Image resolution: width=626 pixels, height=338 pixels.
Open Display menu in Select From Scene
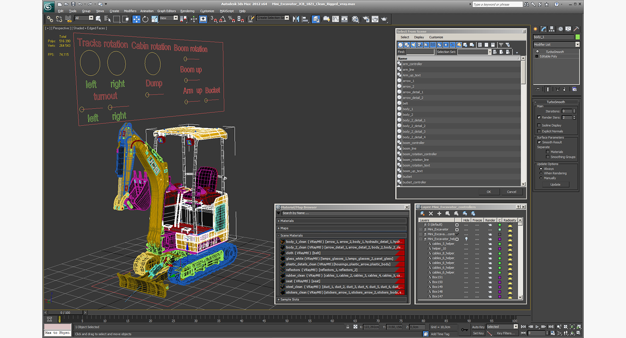(419, 37)
